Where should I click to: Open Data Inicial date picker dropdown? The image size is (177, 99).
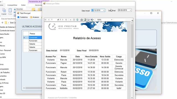click(x=104, y=10)
